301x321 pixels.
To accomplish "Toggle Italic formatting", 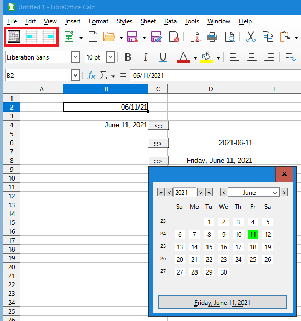I will [x=145, y=57].
